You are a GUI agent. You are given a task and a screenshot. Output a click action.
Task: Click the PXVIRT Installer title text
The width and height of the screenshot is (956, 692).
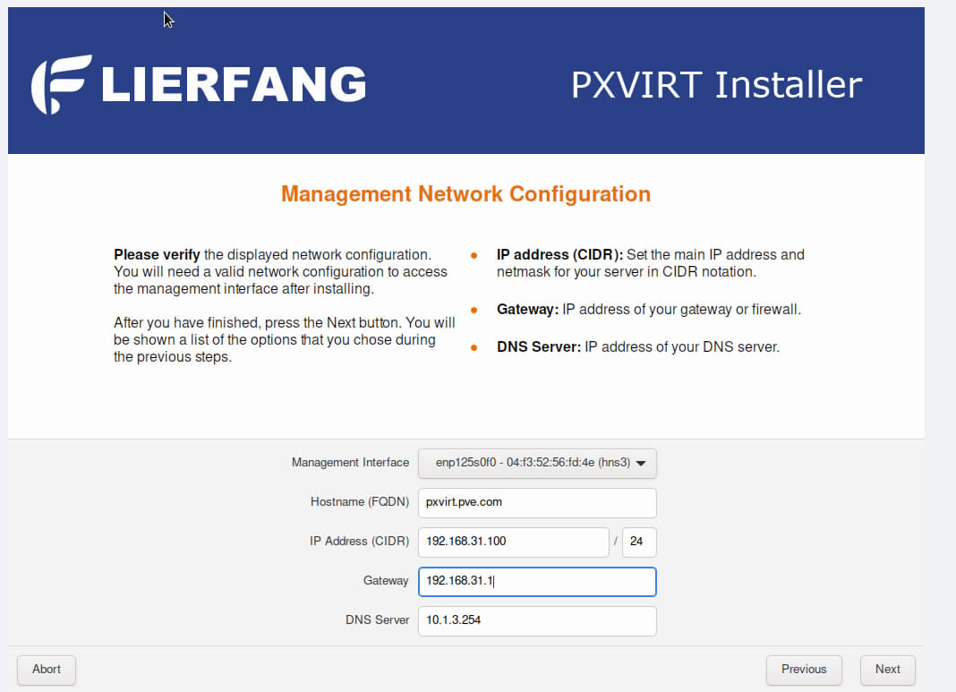(716, 85)
